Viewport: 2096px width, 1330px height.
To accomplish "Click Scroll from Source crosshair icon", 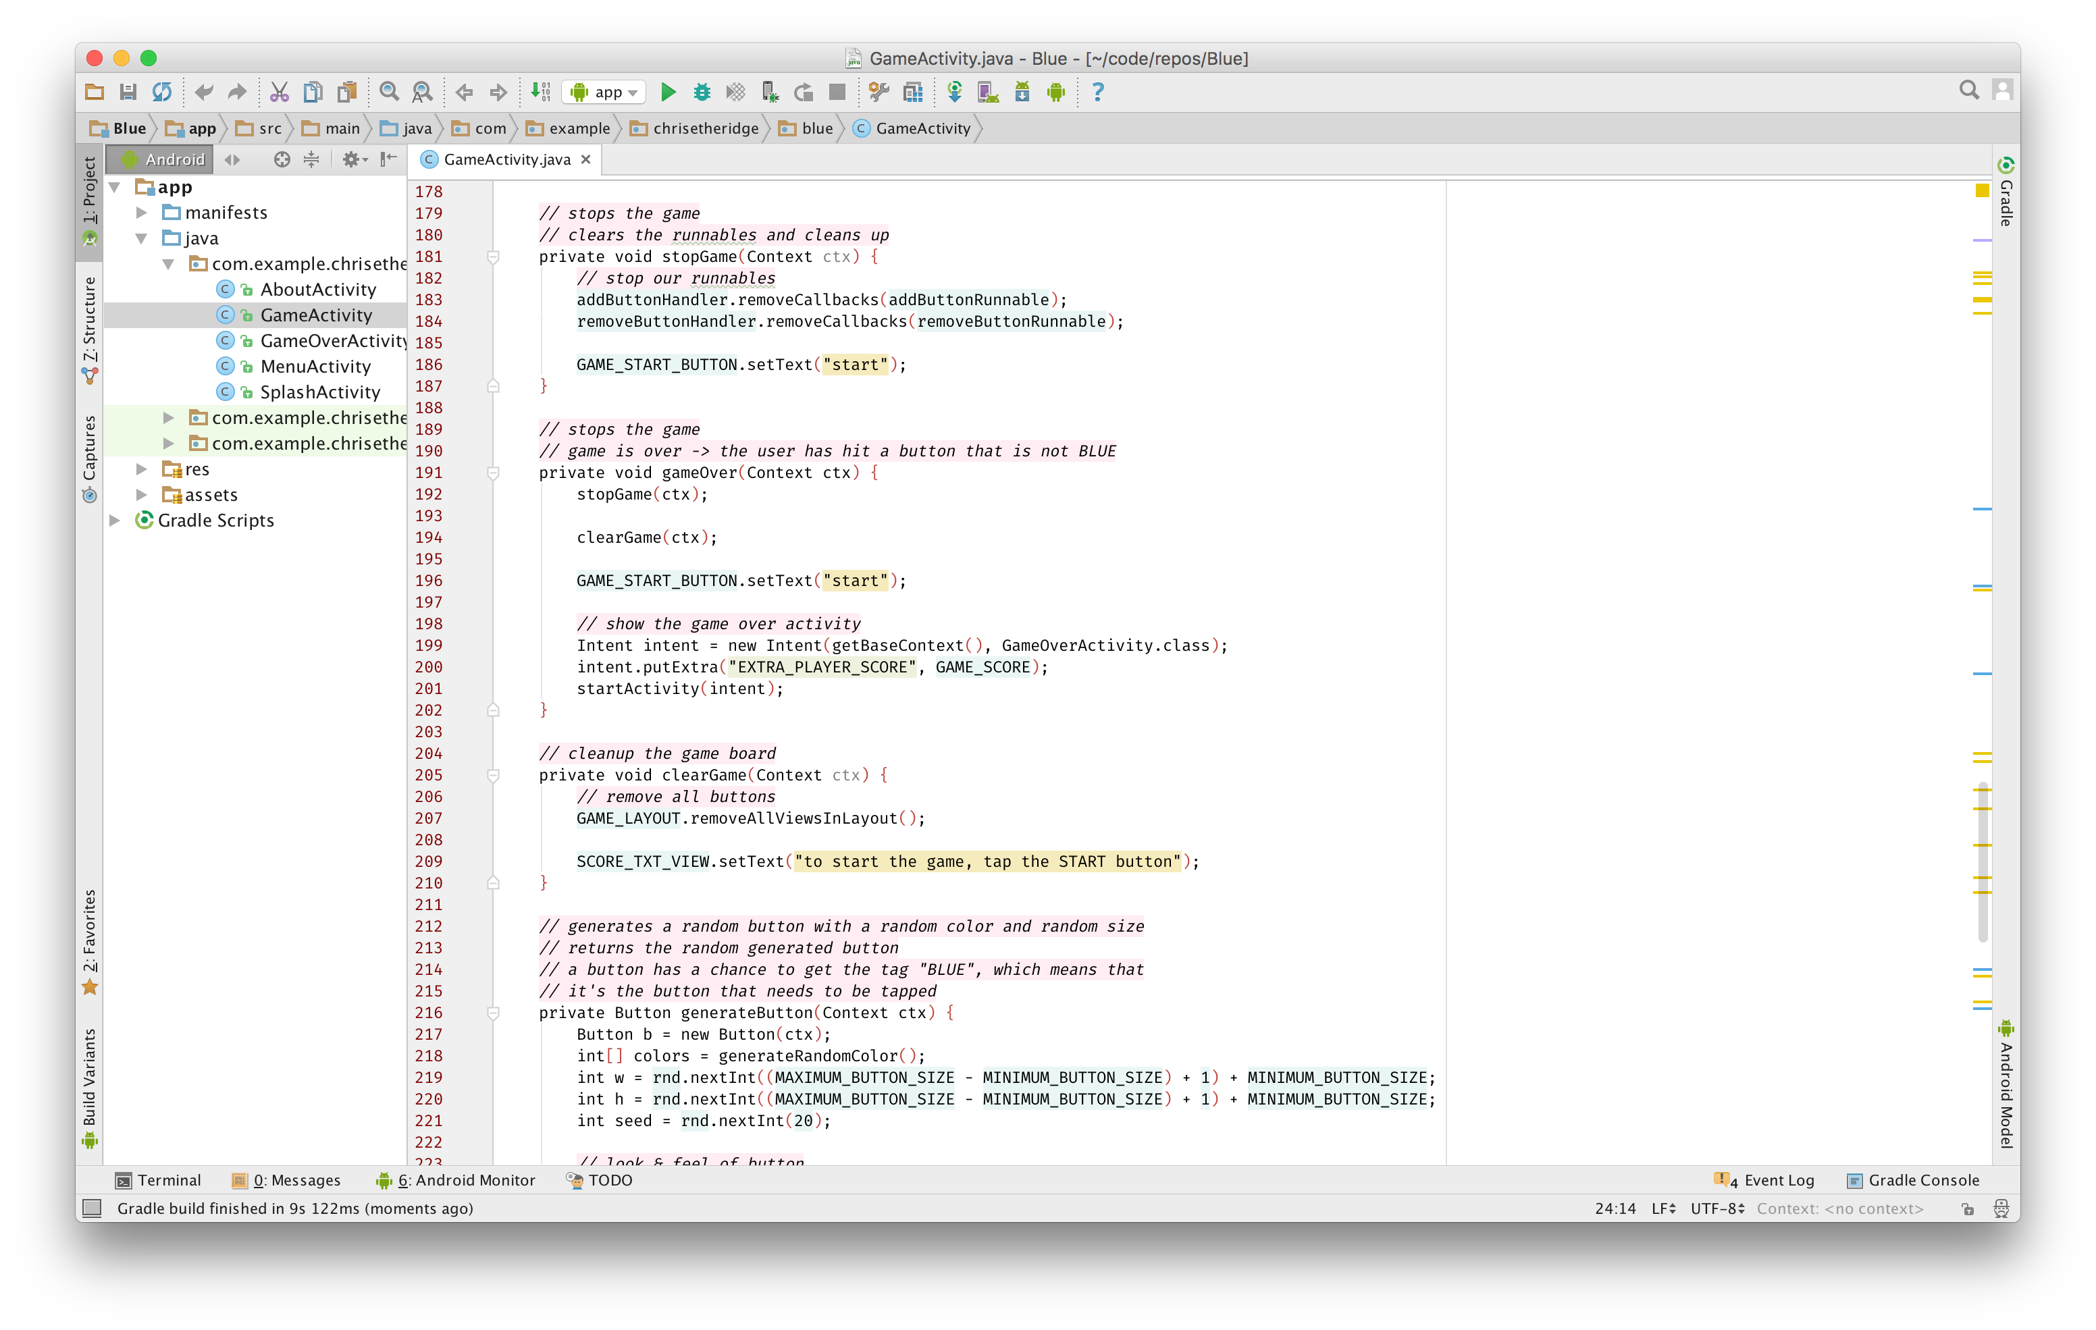I will coord(281,159).
